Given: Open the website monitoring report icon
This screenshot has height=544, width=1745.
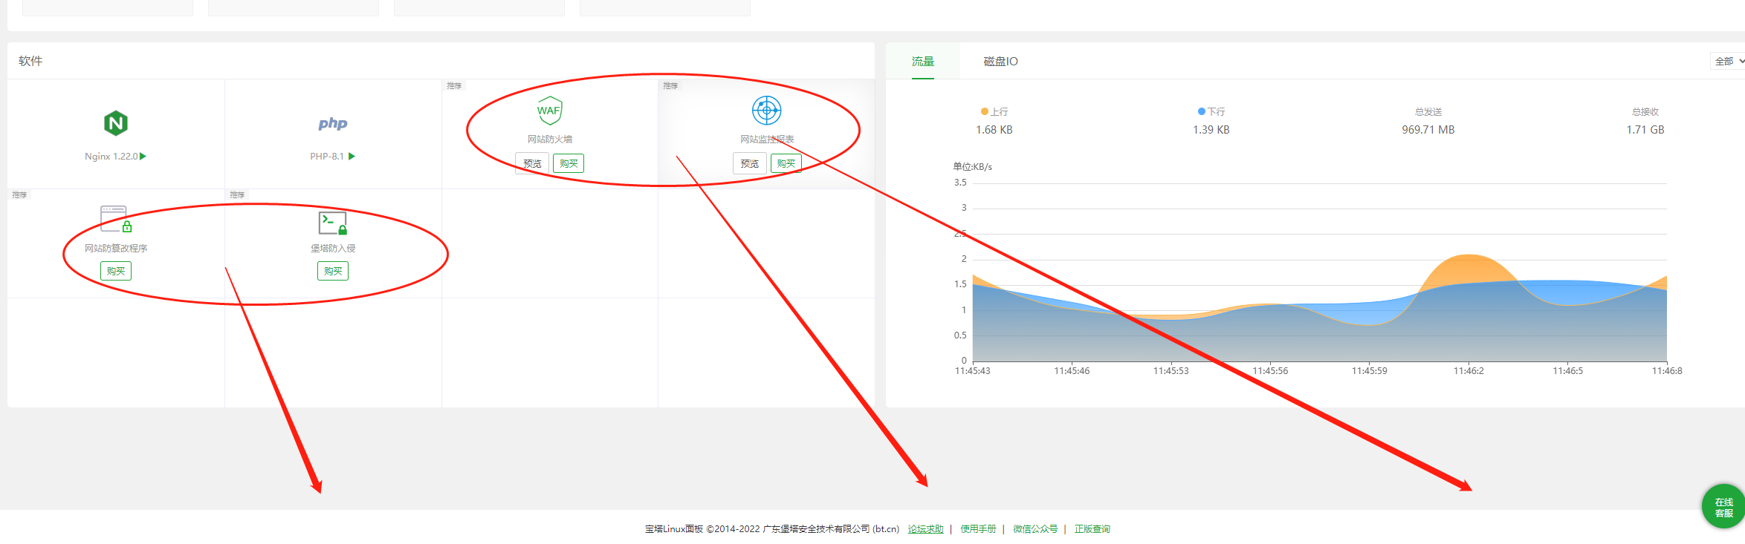Looking at the screenshot, I should (x=766, y=111).
